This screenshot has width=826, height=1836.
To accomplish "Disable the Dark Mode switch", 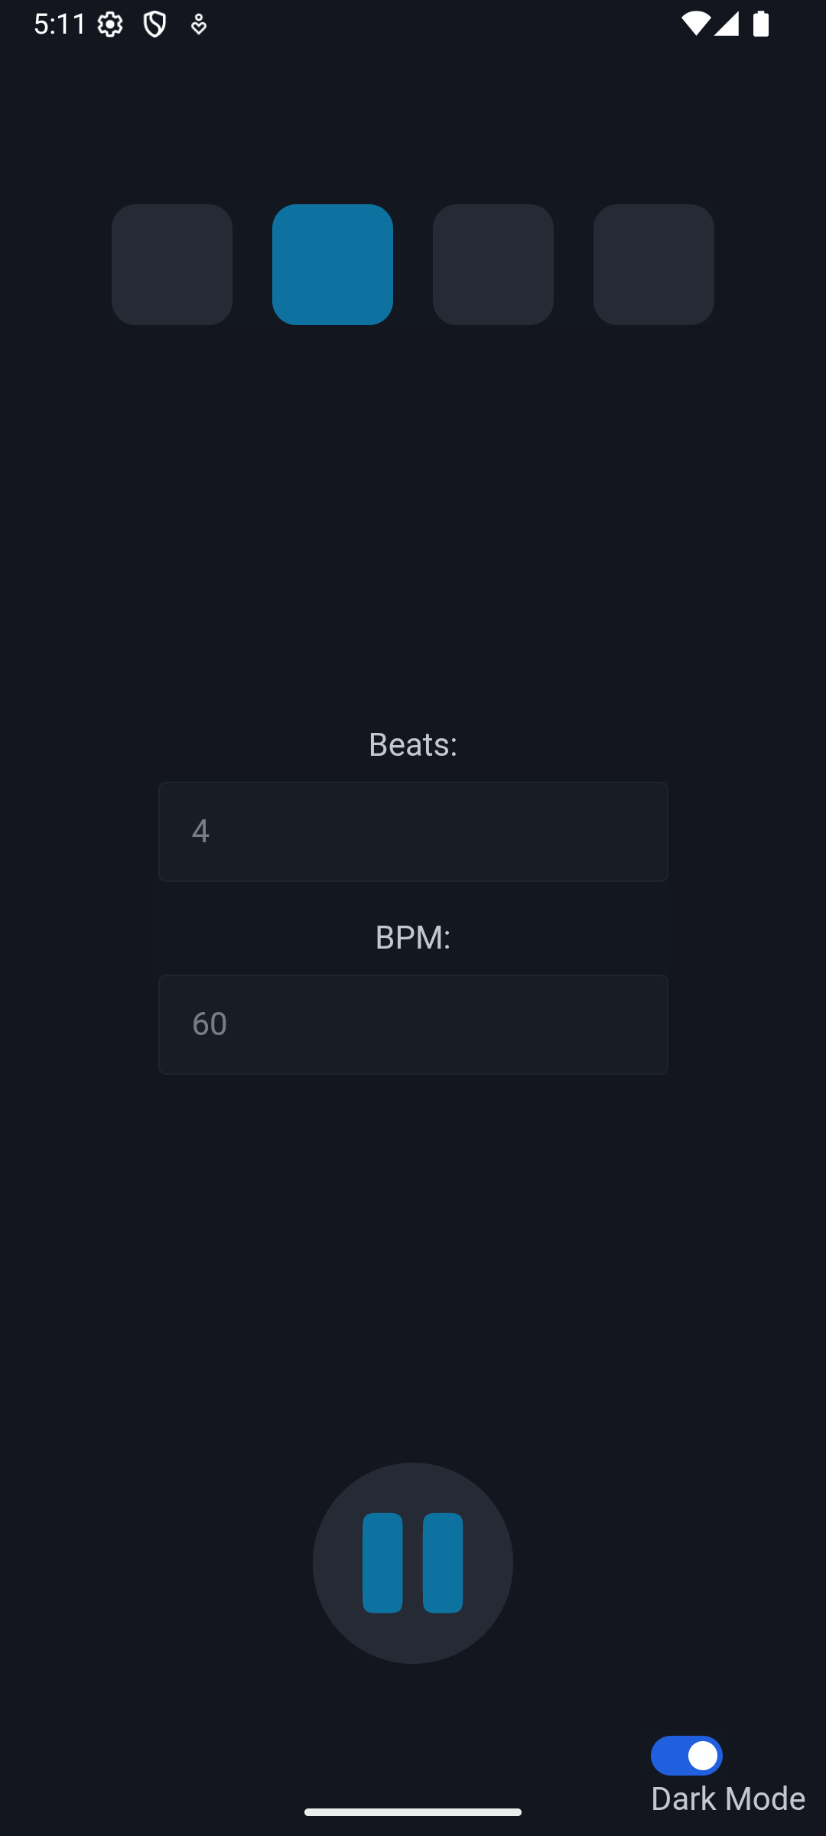I will coord(686,1756).
